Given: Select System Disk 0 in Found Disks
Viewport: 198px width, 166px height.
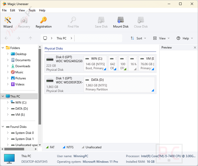Looking at the screenshot, I should tap(24, 133).
